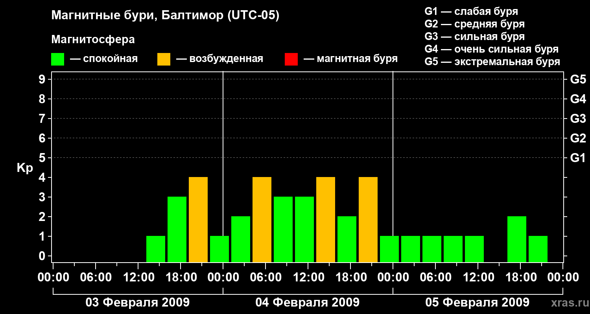Click the '04 Февраля 2009' date label
590x314 pixels.
tap(308, 303)
